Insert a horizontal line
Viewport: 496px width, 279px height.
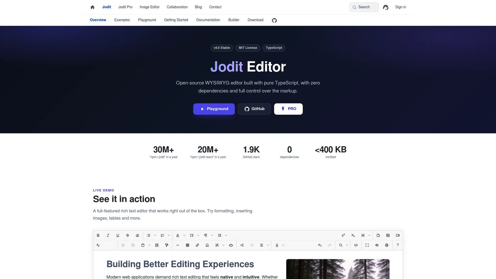178,245
